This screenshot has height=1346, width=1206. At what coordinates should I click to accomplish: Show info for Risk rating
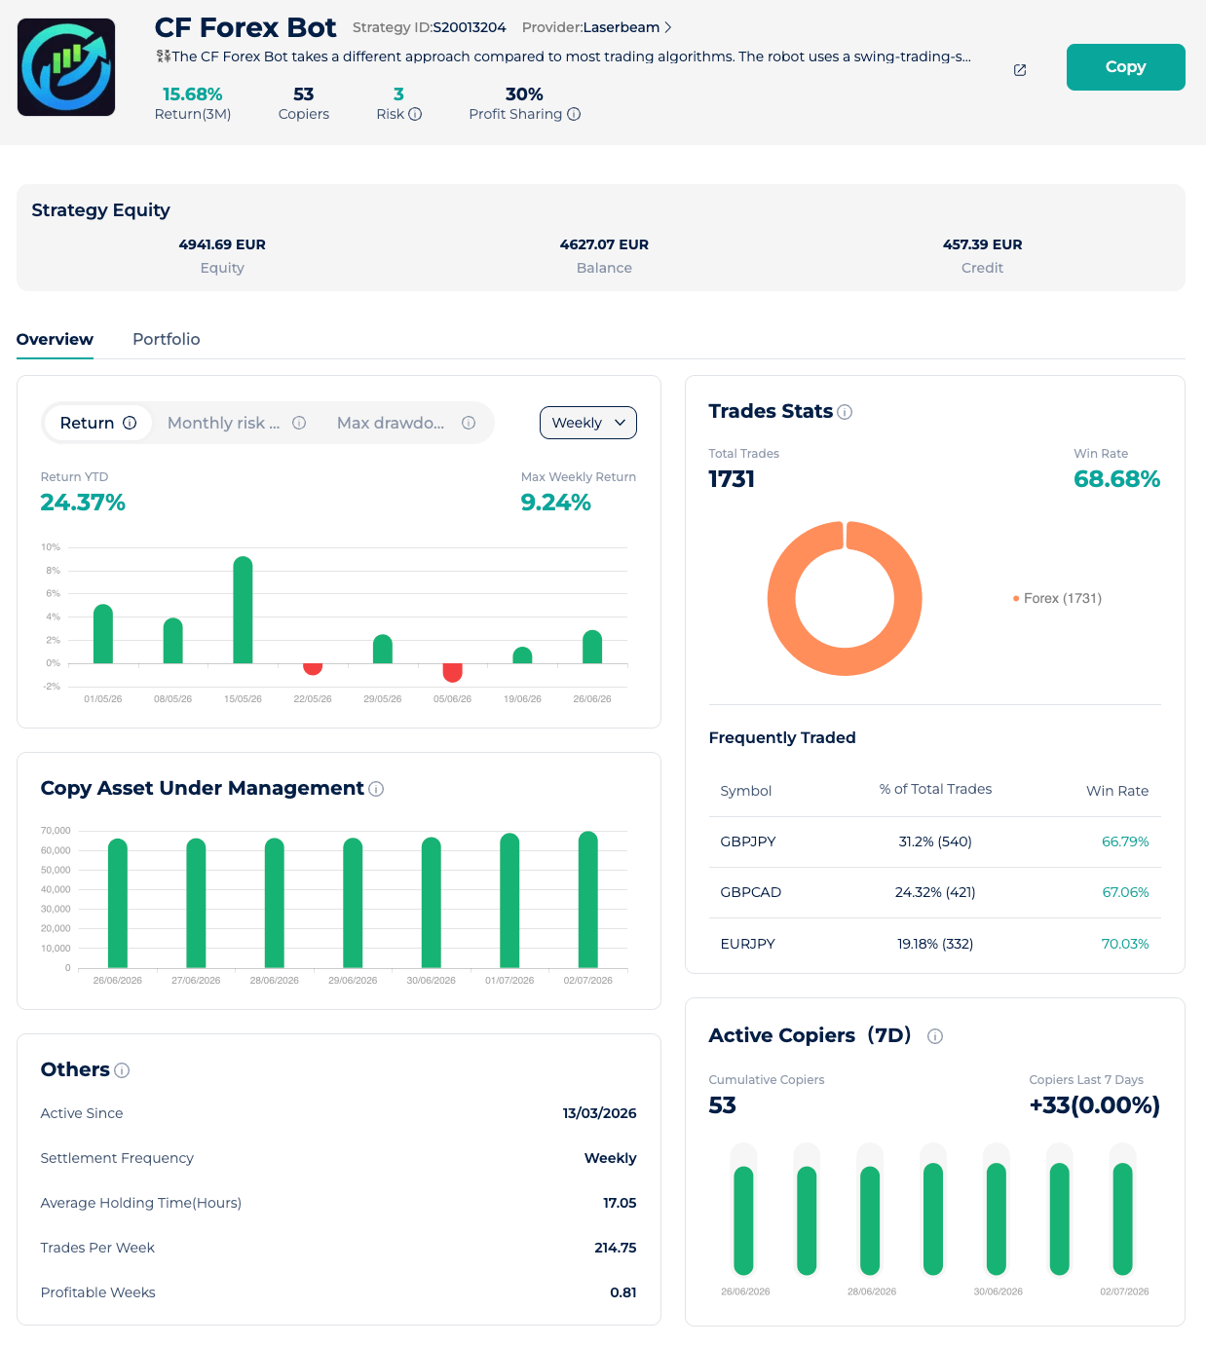point(415,114)
